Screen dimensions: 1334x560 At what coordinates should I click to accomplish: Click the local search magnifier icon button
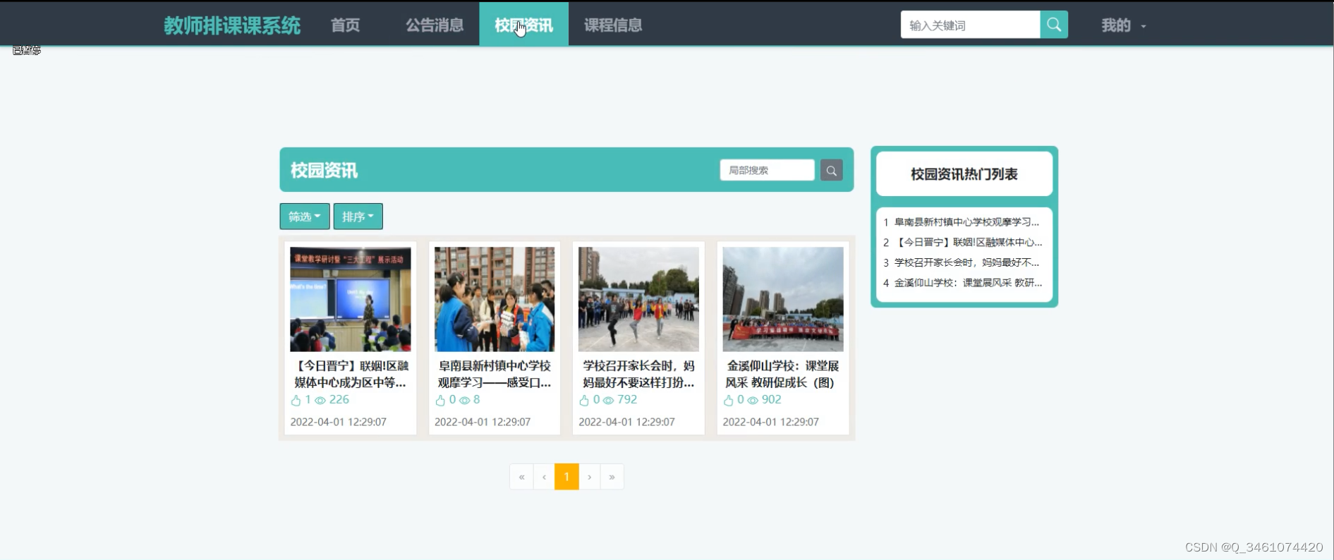[x=831, y=170]
